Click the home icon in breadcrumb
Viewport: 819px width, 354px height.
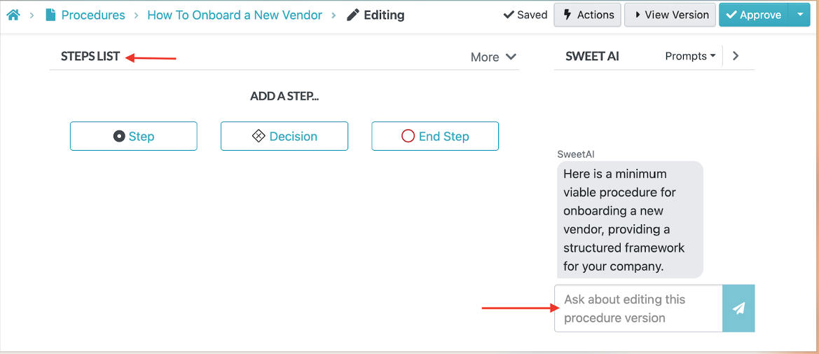13,15
